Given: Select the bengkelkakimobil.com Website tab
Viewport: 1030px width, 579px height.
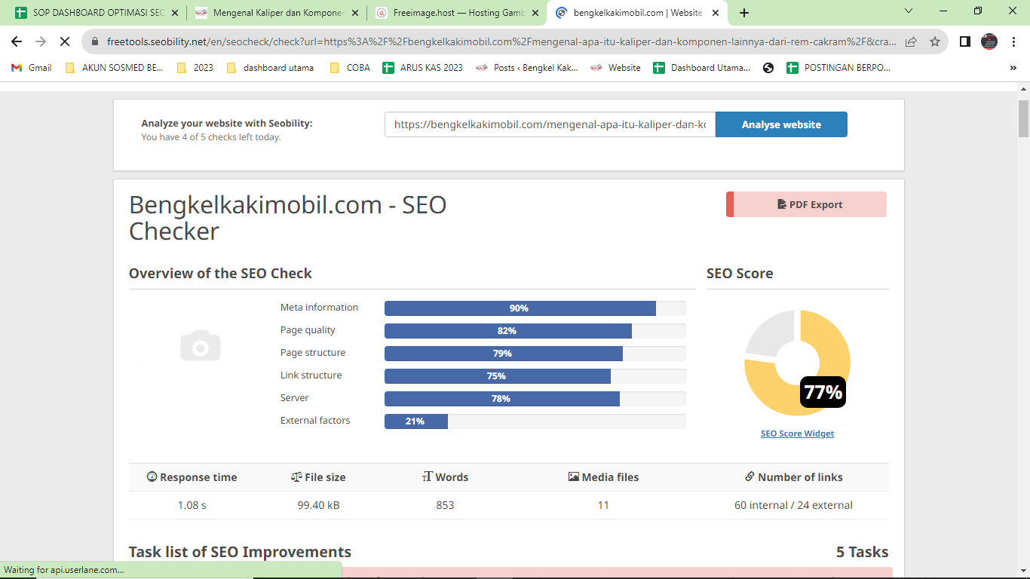Looking at the screenshot, I should [637, 13].
